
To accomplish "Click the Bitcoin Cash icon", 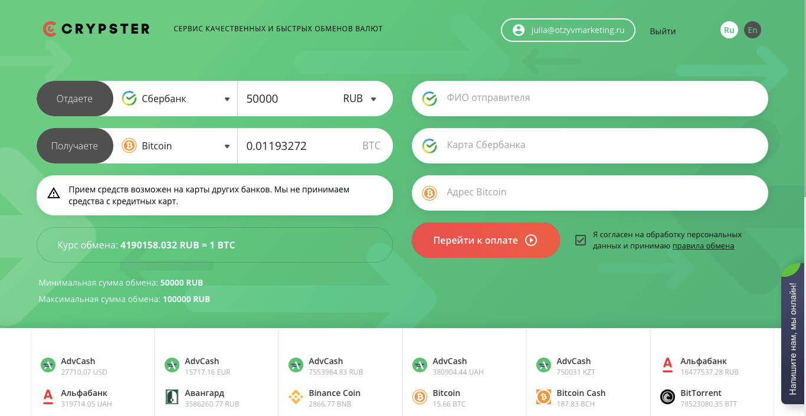I will tap(543, 397).
